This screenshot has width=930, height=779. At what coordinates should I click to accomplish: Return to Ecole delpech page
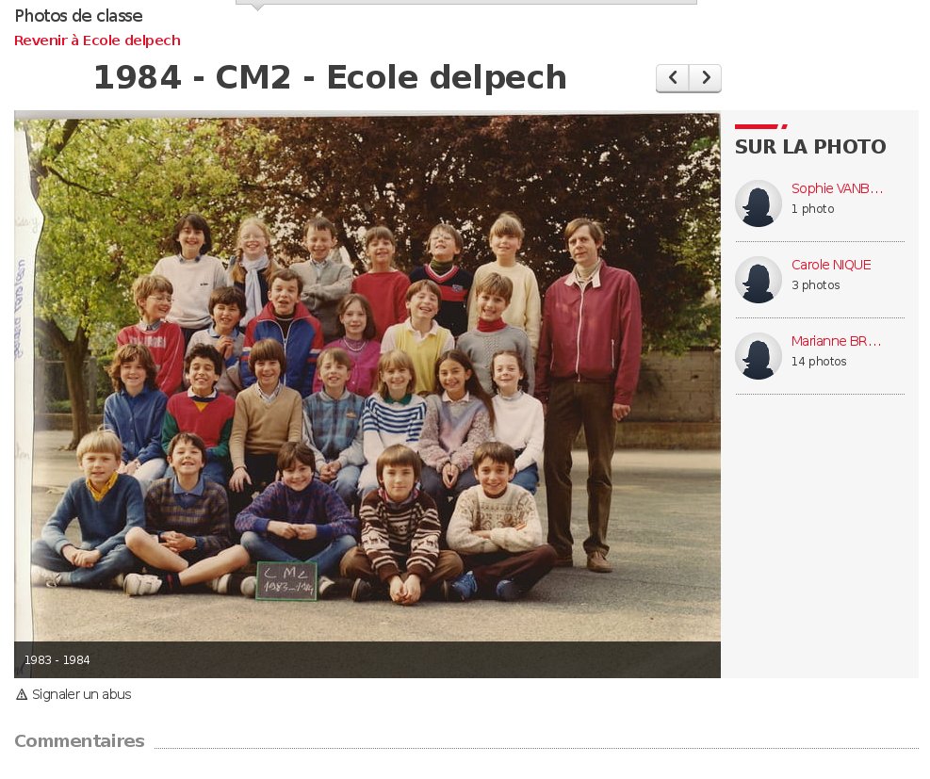coord(97,41)
